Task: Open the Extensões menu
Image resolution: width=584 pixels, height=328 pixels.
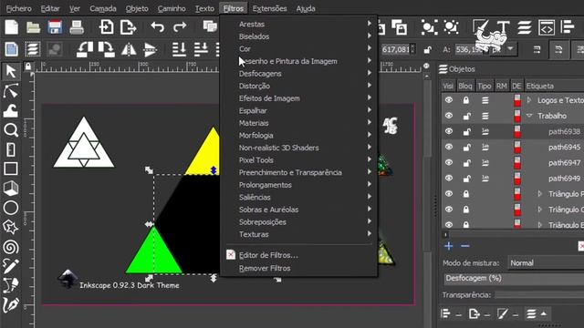Action: [270, 8]
